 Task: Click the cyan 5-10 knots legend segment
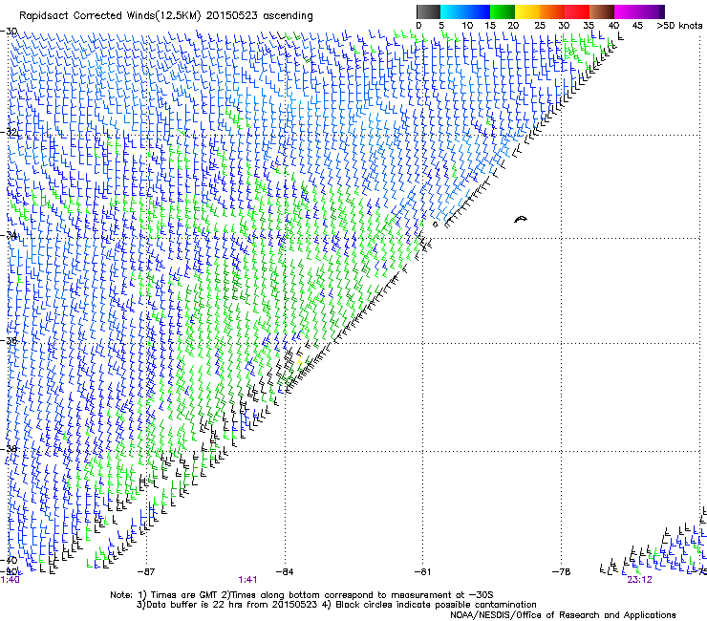(453, 11)
